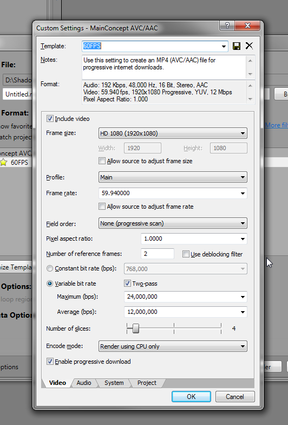Click the Untitled file name field behind the dialog

pyautogui.click(x=17, y=94)
